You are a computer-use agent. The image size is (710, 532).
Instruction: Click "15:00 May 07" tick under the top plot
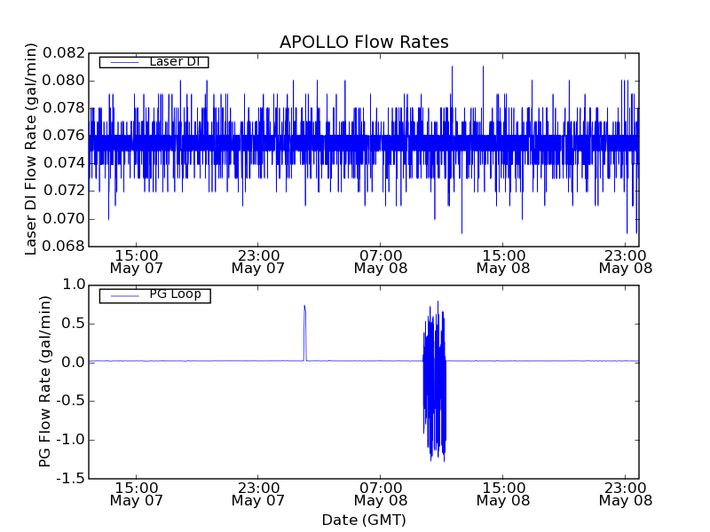point(136,260)
